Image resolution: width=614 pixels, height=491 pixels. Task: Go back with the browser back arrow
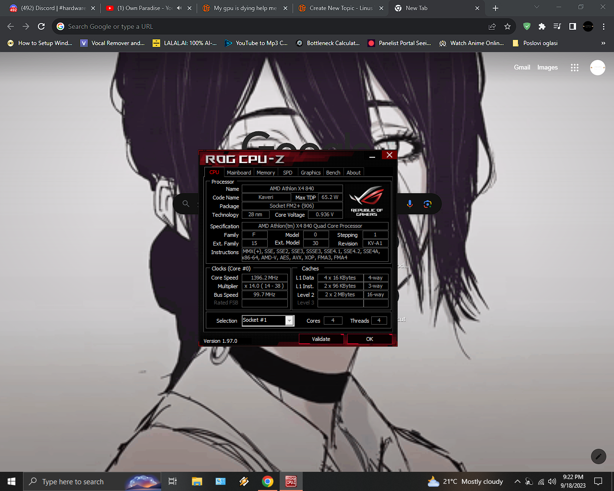[11, 26]
